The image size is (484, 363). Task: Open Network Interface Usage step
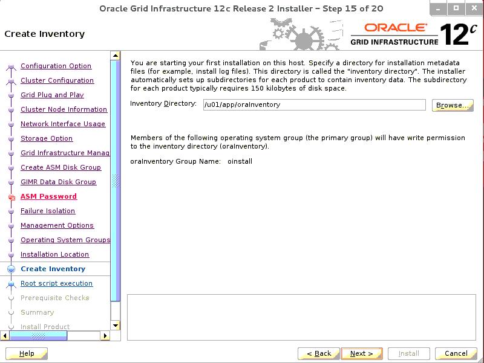point(63,124)
